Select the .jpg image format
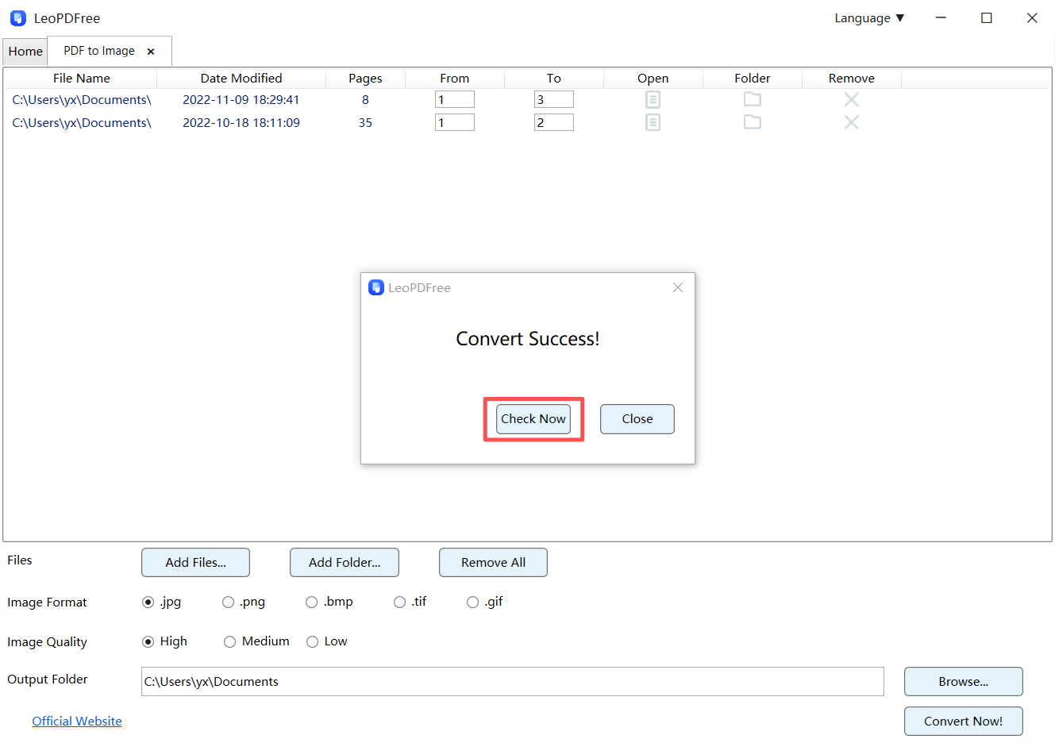Image resolution: width=1055 pixels, height=743 pixels. click(x=148, y=602)
